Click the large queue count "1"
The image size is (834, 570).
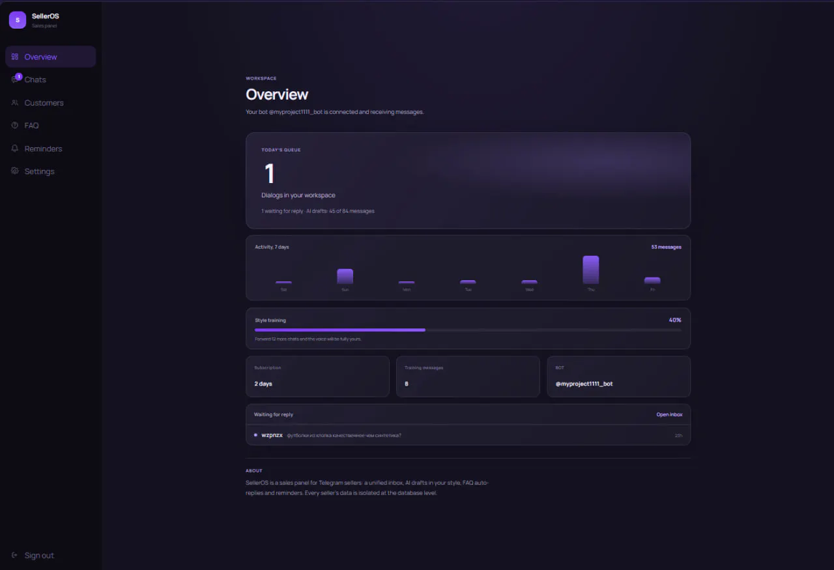(x=269, y=174)
